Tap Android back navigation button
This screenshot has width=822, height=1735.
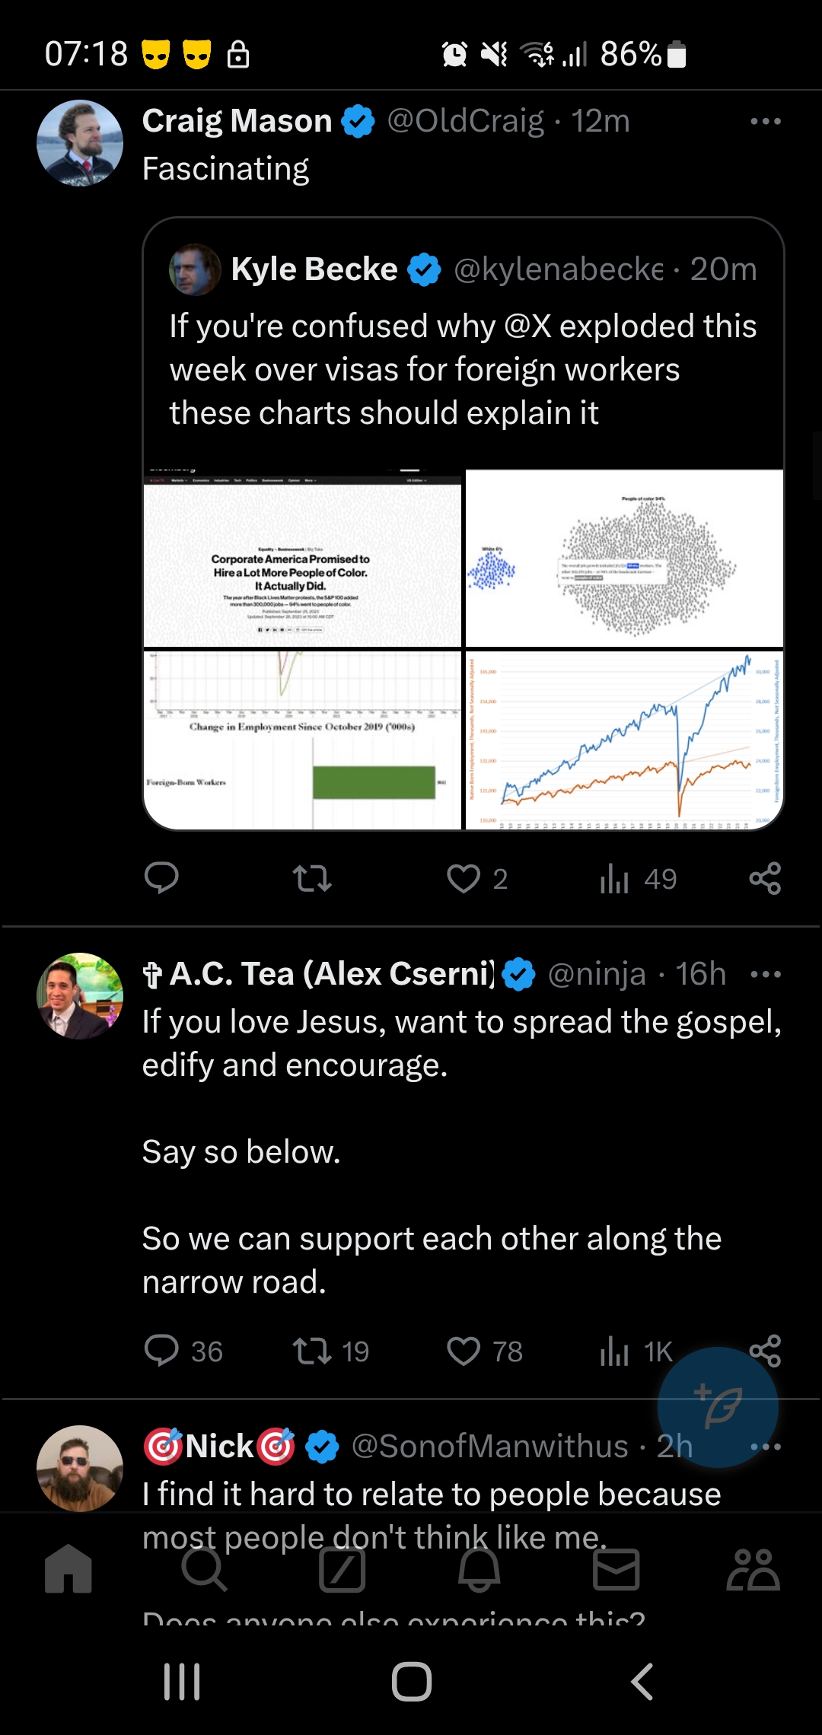tap(642, 1681)
